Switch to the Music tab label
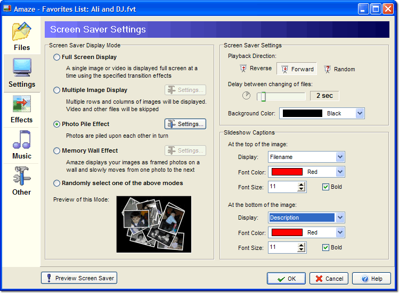 pos(22,156)
